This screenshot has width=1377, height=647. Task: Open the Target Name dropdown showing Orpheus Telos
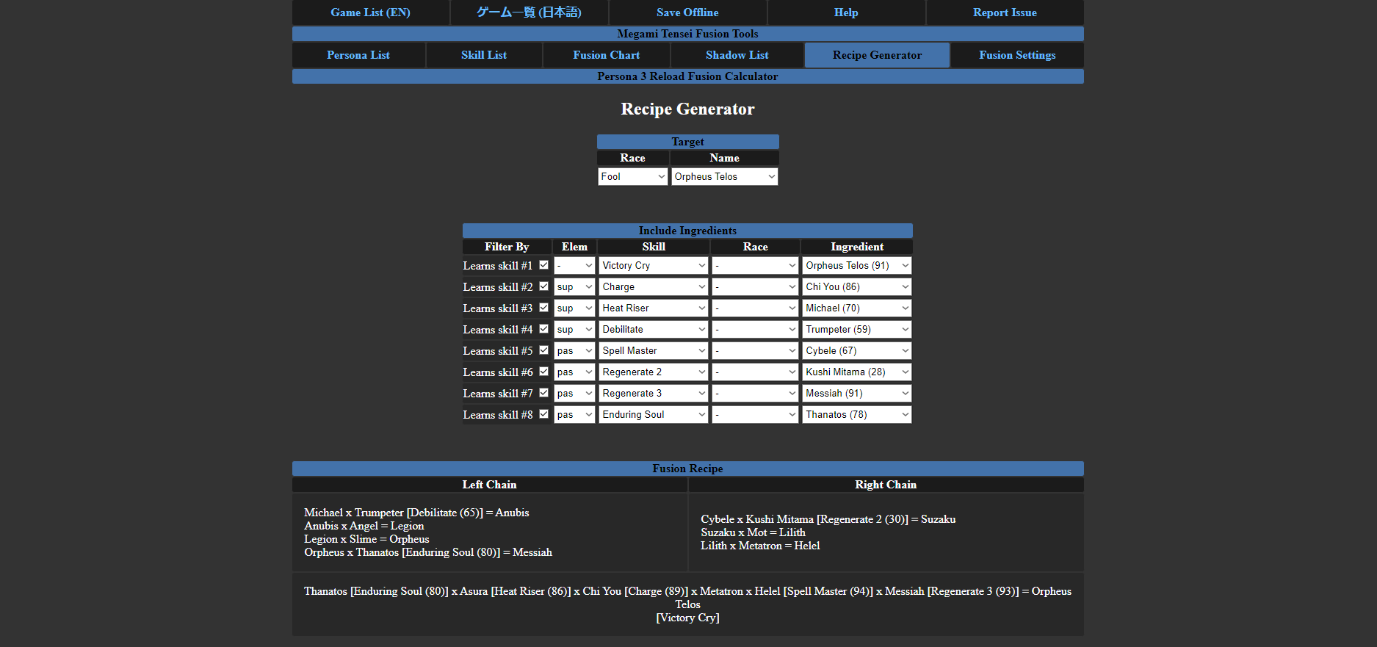(x=724, y=176)
